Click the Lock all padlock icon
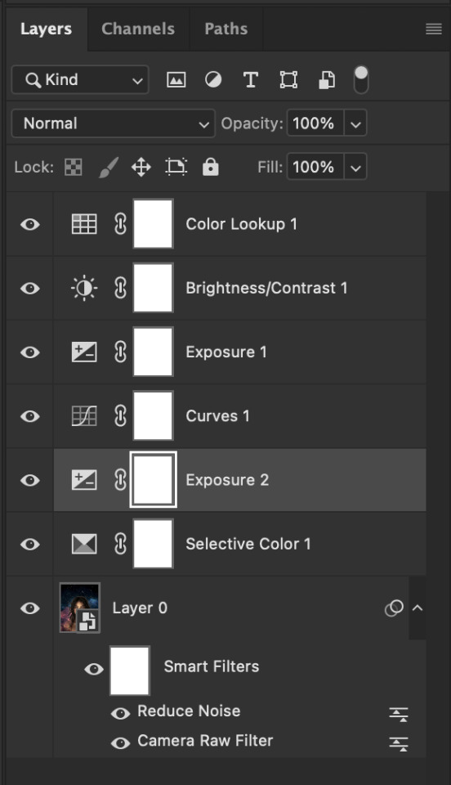This screenshot has height=785, width=451. pos(211,167)
